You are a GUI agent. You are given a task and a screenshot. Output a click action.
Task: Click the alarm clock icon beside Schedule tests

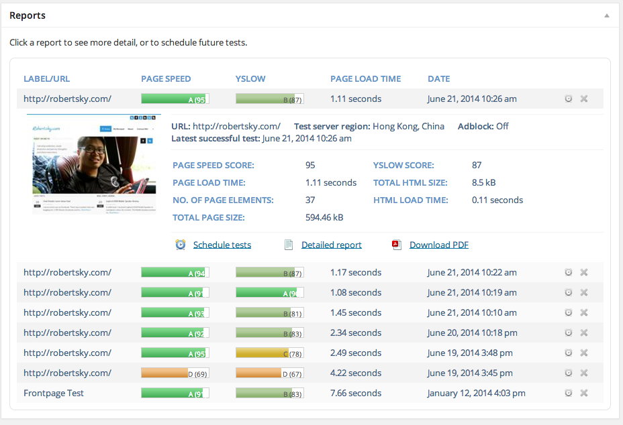(181, 245)
